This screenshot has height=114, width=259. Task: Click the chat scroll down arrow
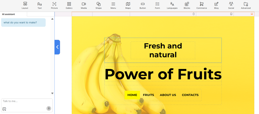[52, 93]
